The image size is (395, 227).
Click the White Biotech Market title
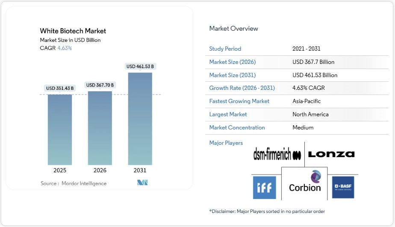(x=73, y=31)
